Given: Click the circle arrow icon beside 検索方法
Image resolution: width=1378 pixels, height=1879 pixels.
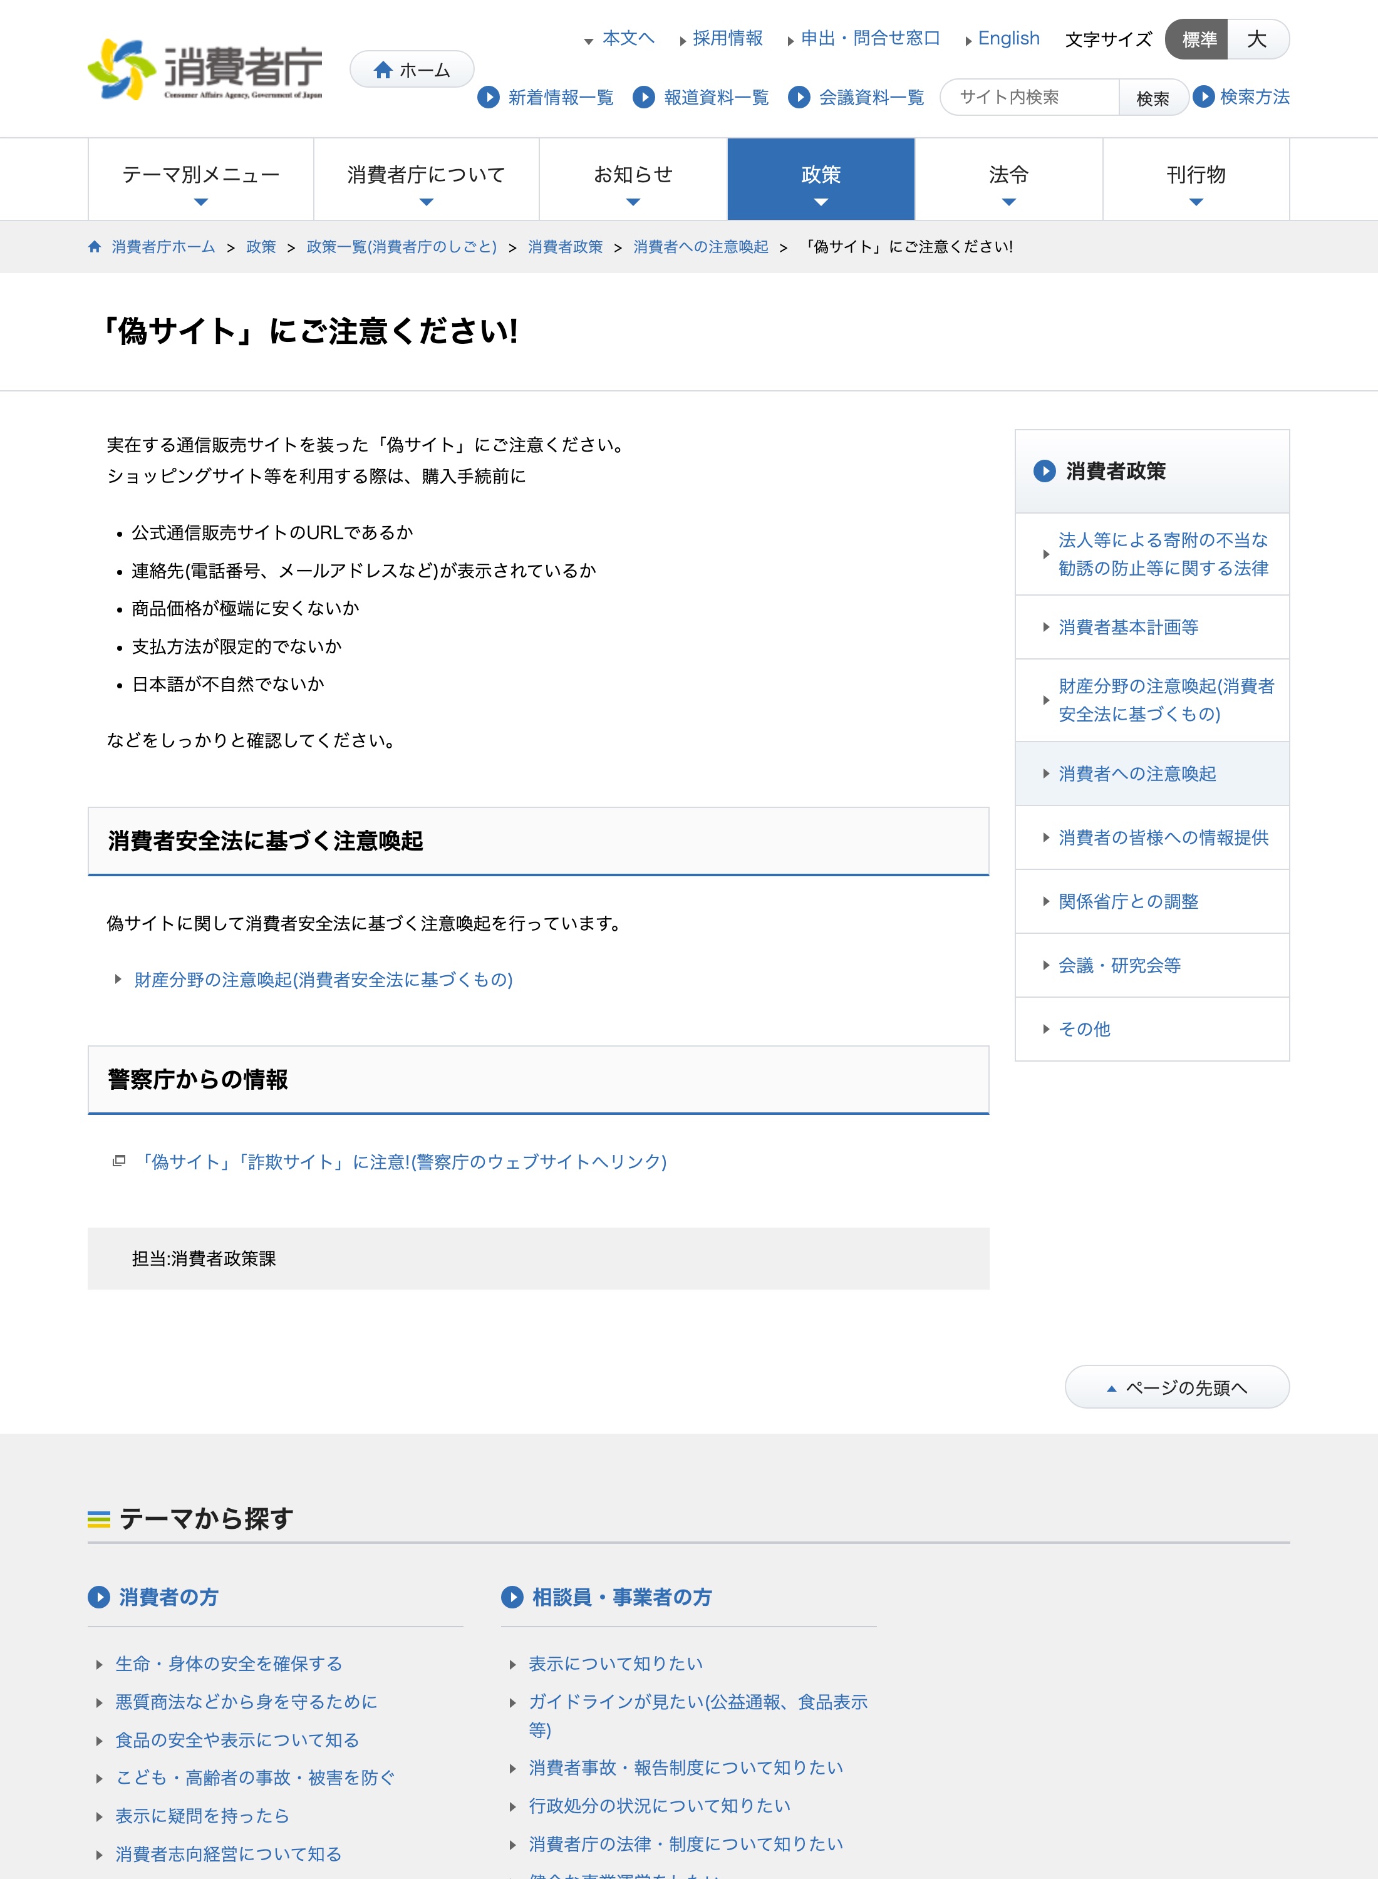Looking at the screenshot, I should [1203, 96].
